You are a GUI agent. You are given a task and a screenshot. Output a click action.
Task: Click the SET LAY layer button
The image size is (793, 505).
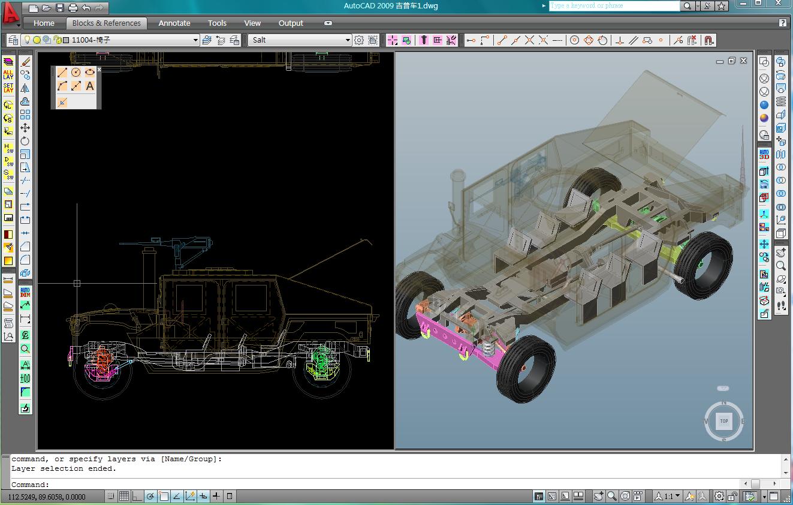coord(8,88)
